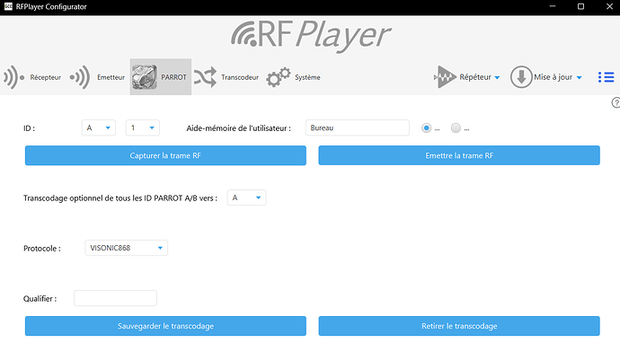The height and width of the screenshot is (360, 620).
Task: Select the PARROT parrot icon
Action: [145, 77]
